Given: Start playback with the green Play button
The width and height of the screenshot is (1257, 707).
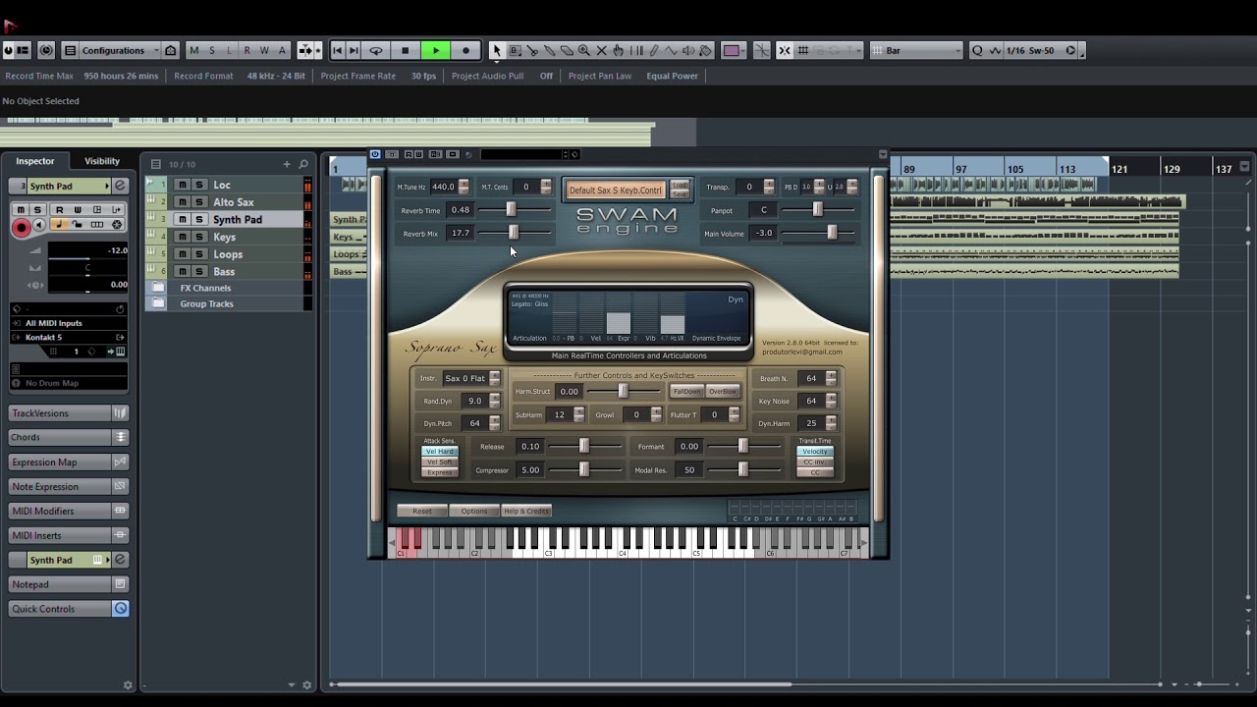Looking at the screenshot, I should (436, 51).
